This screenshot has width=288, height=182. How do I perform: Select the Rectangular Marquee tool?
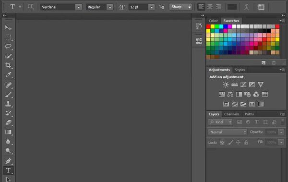pyautogui.click(x=8, y=37)
